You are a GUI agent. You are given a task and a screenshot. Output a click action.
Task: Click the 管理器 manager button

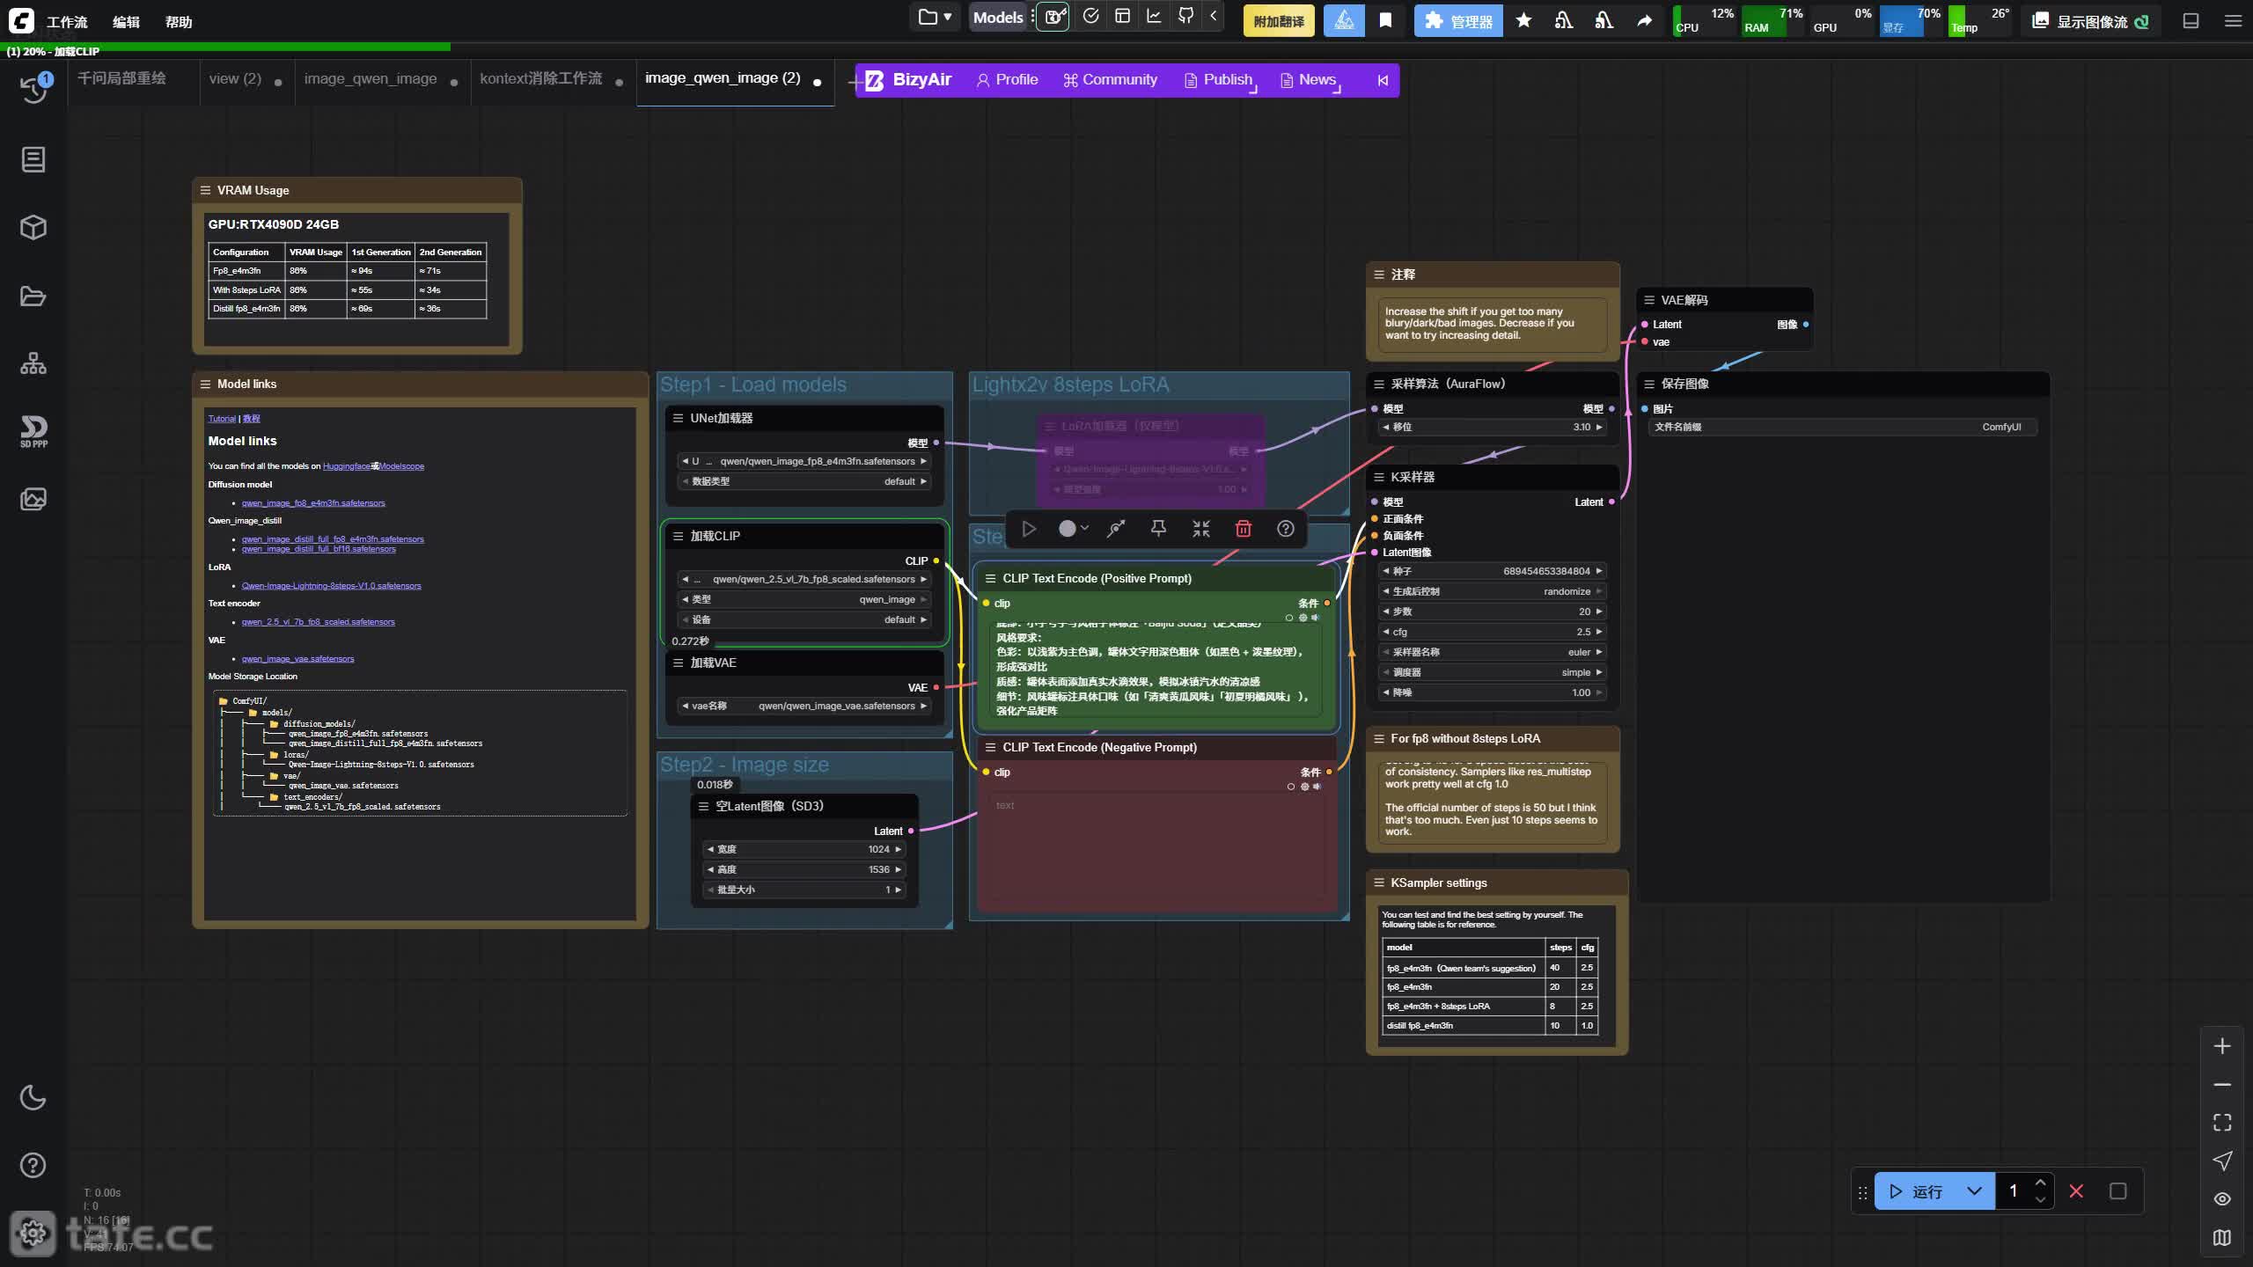(1458, 20)
